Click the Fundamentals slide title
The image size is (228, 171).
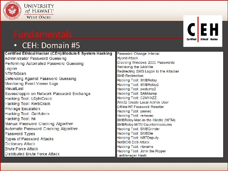point(43,34)
